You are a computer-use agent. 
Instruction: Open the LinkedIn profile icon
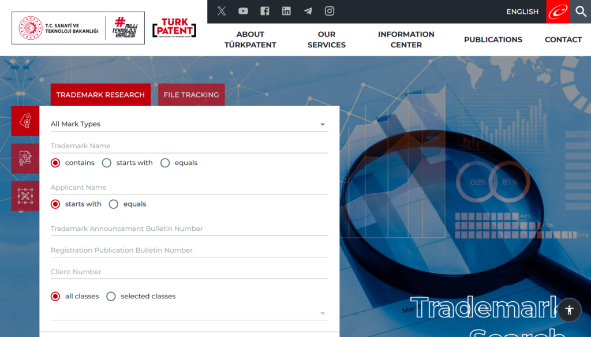coord(286,12)
